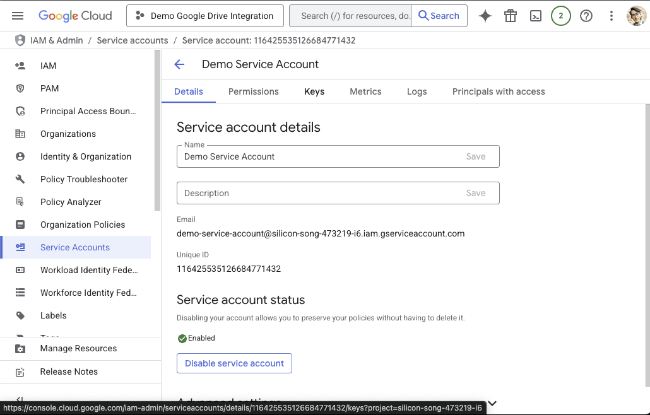The height and width of the screenshot is (415, 650).
Task: Click the Identity & Organization person icon
Action: [x=20, y=156]
